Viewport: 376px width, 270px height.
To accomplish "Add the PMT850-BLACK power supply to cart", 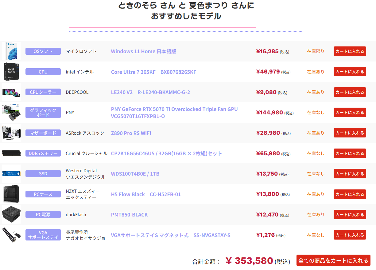I will (350, 215).
